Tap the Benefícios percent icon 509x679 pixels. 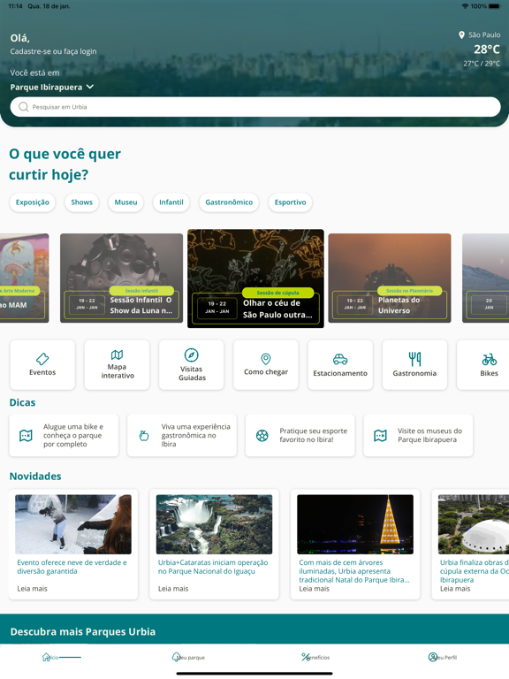click(x=306, y=657)
